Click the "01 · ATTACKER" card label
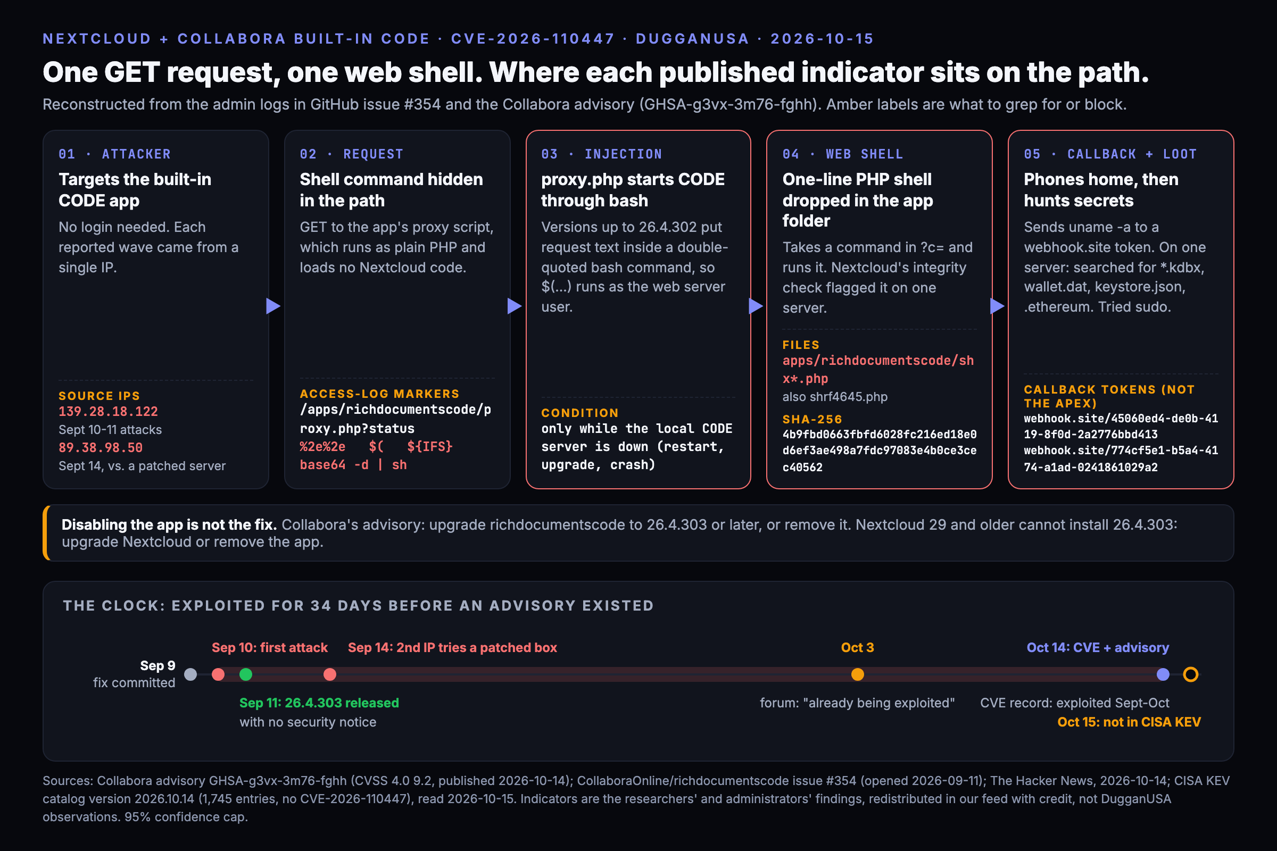 [x=114, y=154]
